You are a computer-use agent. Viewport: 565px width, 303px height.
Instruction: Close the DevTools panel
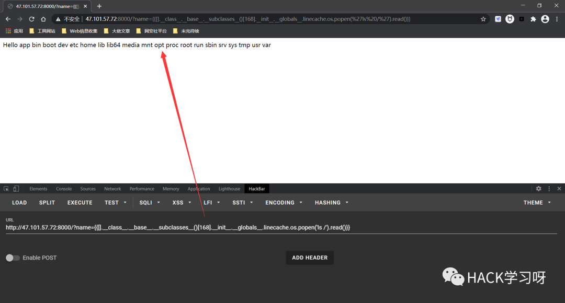click(x=559, y=189)
